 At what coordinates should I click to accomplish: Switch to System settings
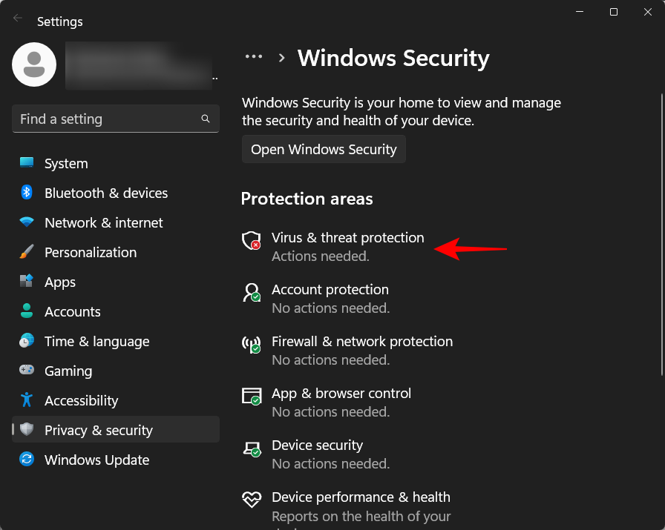coord(65,163)
